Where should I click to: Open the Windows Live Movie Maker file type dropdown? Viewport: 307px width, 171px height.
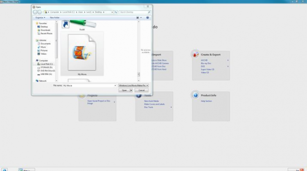(133, 86)
